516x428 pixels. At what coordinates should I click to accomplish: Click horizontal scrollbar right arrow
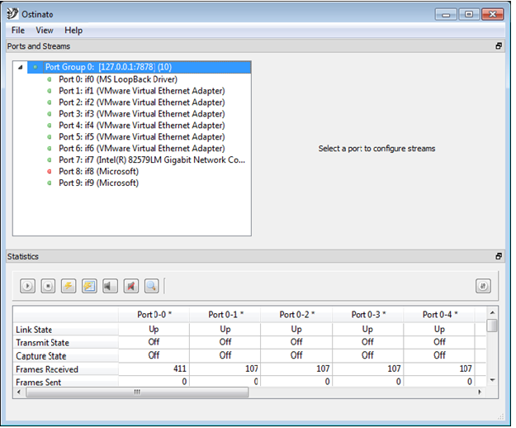click(480, 392)
